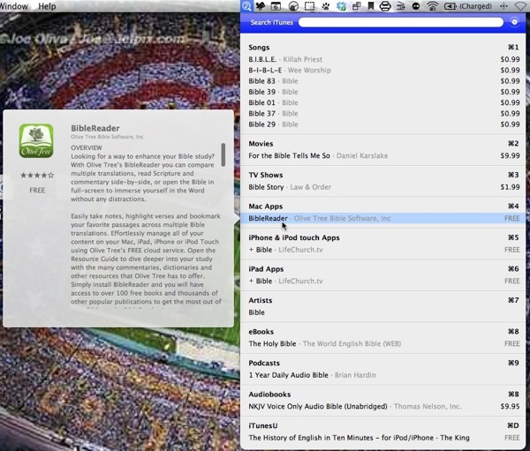Choose the Bible 29 song result

pos(383,124)
